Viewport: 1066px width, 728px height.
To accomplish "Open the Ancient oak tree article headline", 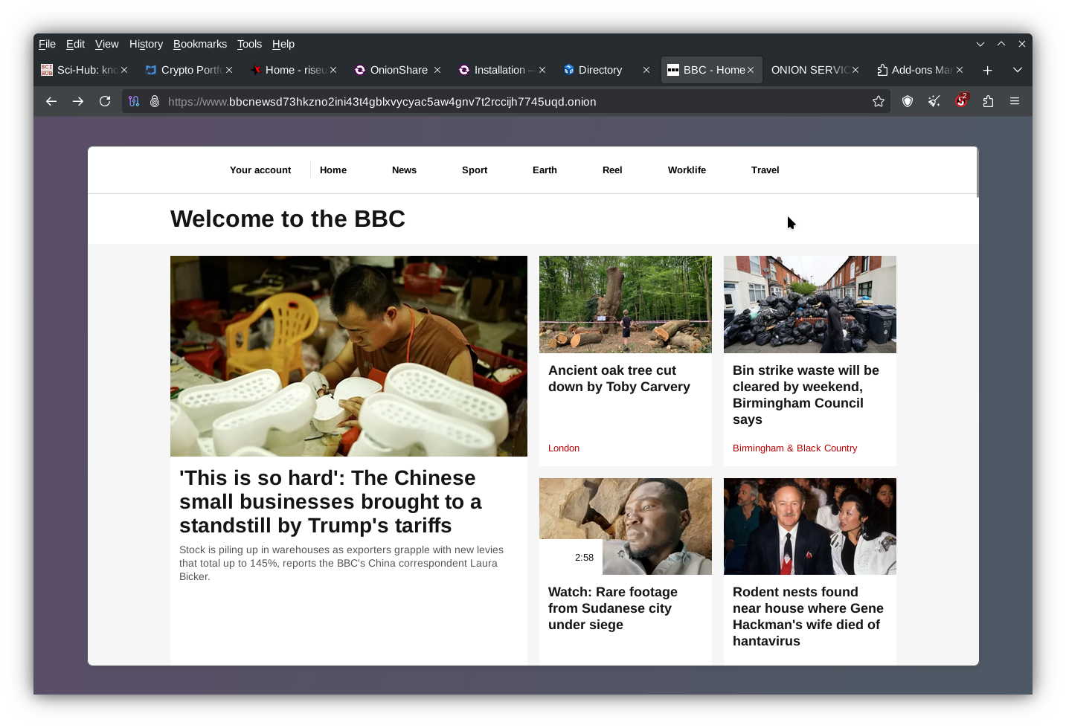I will pyautogui.click(x=619, y=379).
